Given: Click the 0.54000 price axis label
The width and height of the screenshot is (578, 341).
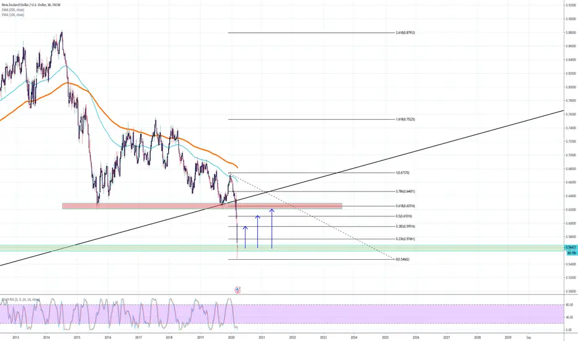Looking at the screenshot, I should (571, 264).
